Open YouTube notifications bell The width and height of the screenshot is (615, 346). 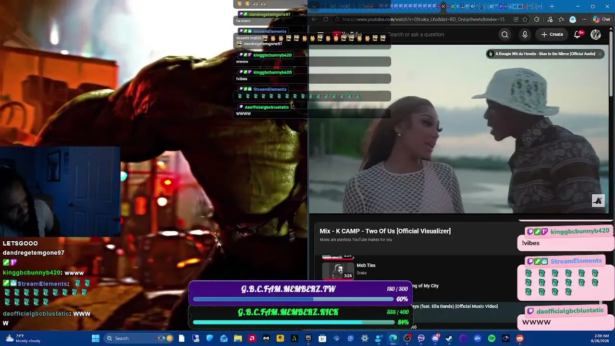point(578,34)
